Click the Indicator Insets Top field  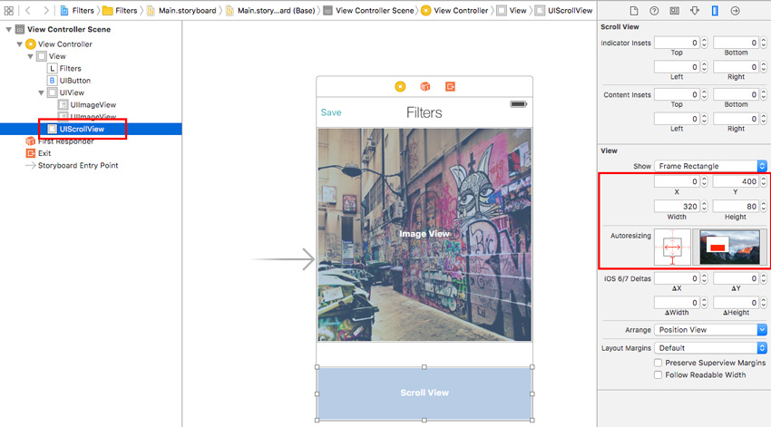point(677,43)
